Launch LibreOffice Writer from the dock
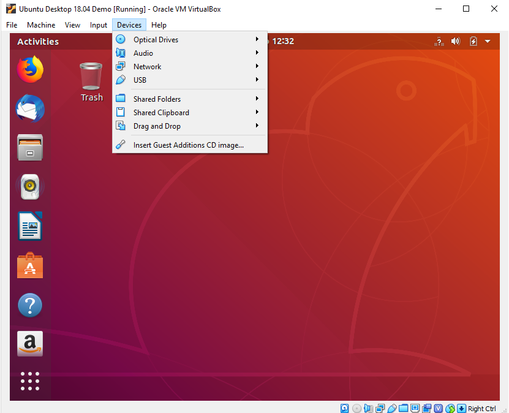509x413 pixels. click(x=30, y=226)
